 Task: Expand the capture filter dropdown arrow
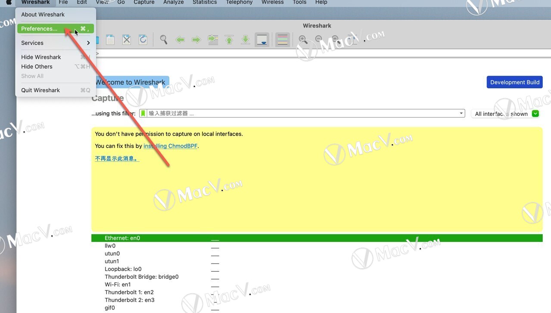pyautogui.click(x=461, y=114)
